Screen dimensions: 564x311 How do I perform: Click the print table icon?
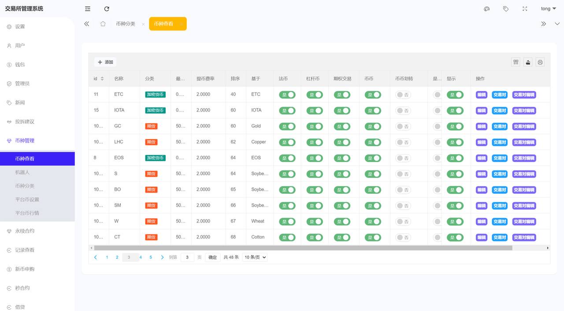click(x=540, y=62)
